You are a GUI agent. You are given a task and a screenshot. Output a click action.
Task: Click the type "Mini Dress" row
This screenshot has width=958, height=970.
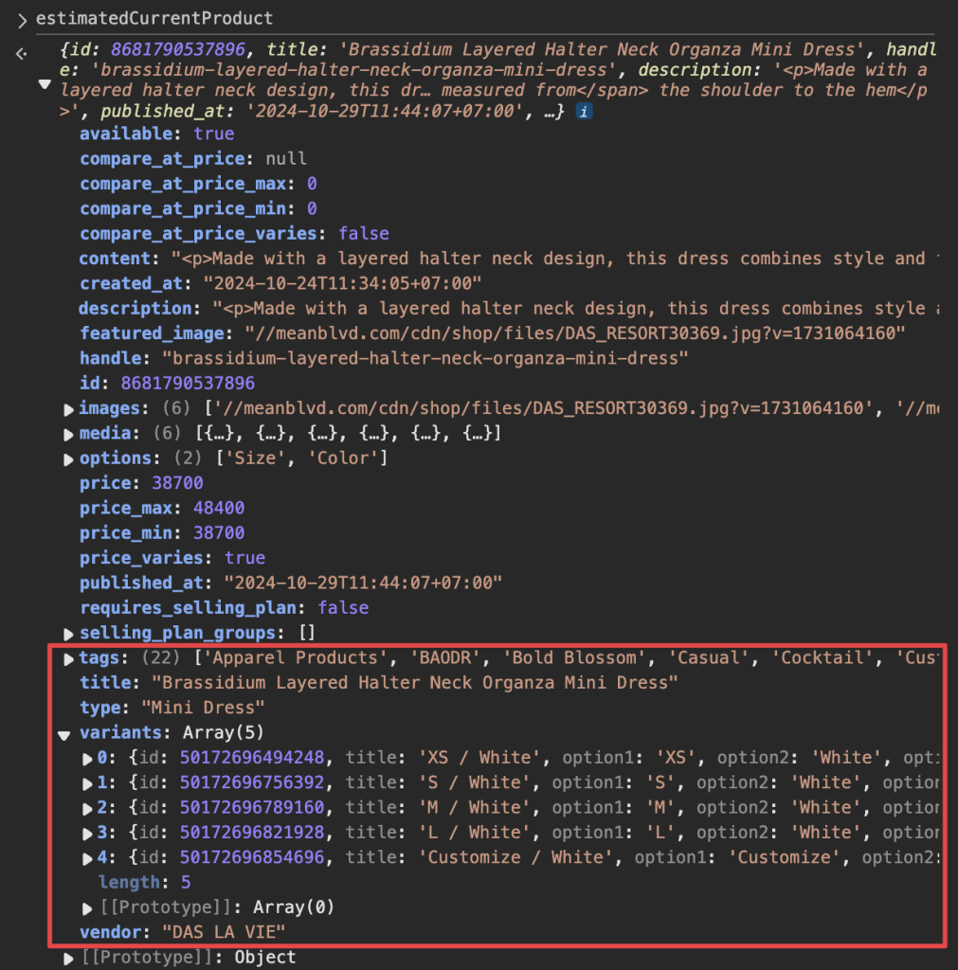[x=172, y=707]
